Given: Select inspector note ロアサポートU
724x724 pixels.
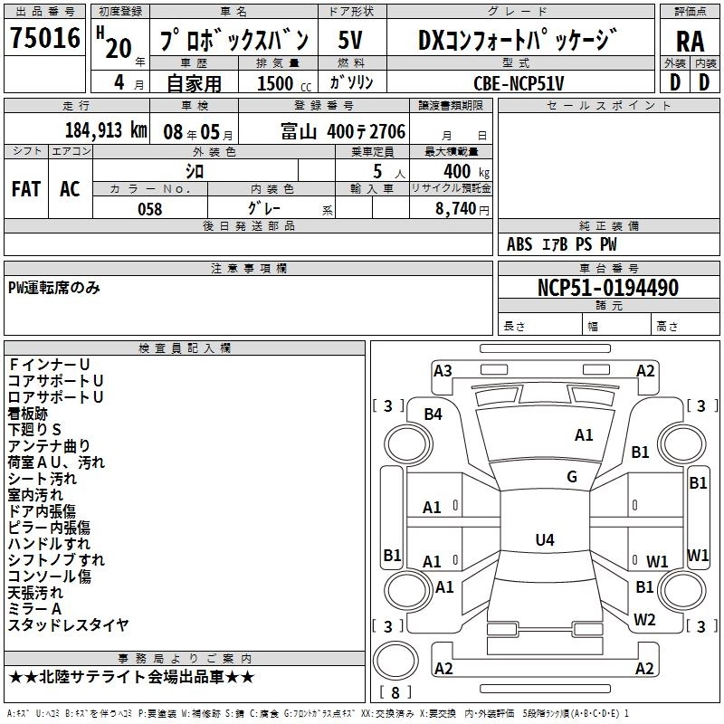Looking at the screenshot, I should tap(55, 397).
